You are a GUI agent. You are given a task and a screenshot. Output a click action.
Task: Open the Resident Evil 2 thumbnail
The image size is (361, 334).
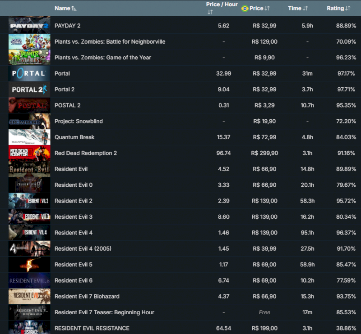coord(29,201)
